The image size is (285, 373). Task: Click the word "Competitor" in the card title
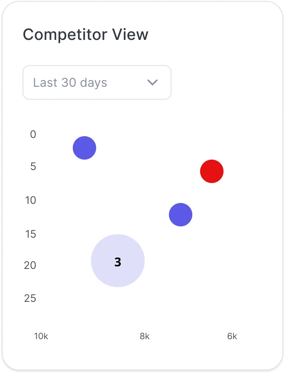pyautogui.click(x=65, y=34)
